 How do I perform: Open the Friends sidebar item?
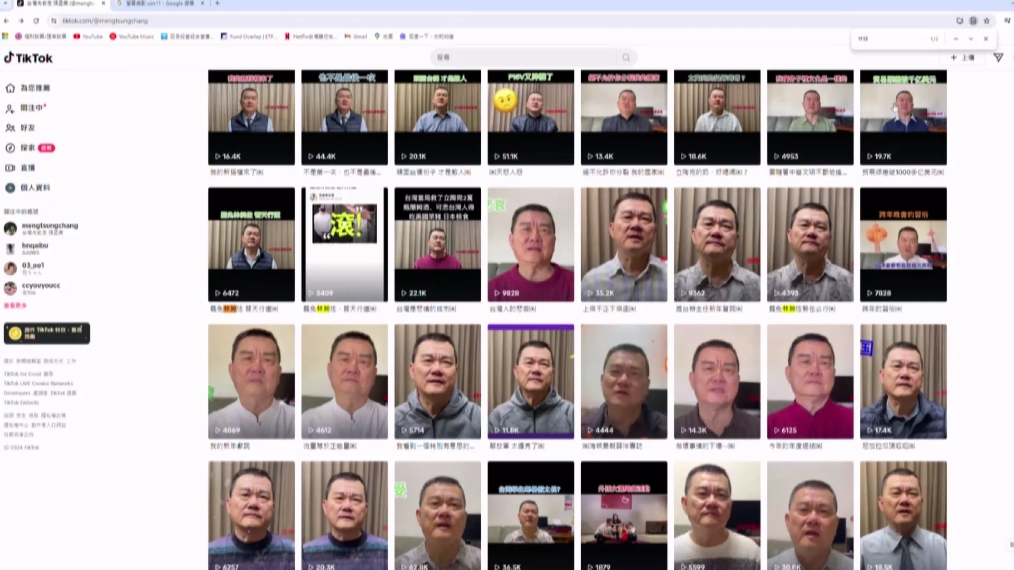pos(21,128)
